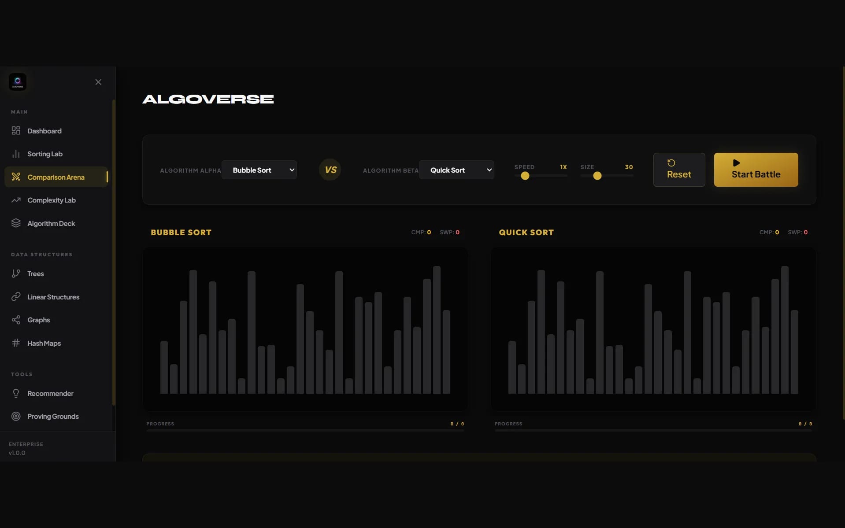Go to the Graphs page
The image size is (845, 528).
(x=56, y=320)
